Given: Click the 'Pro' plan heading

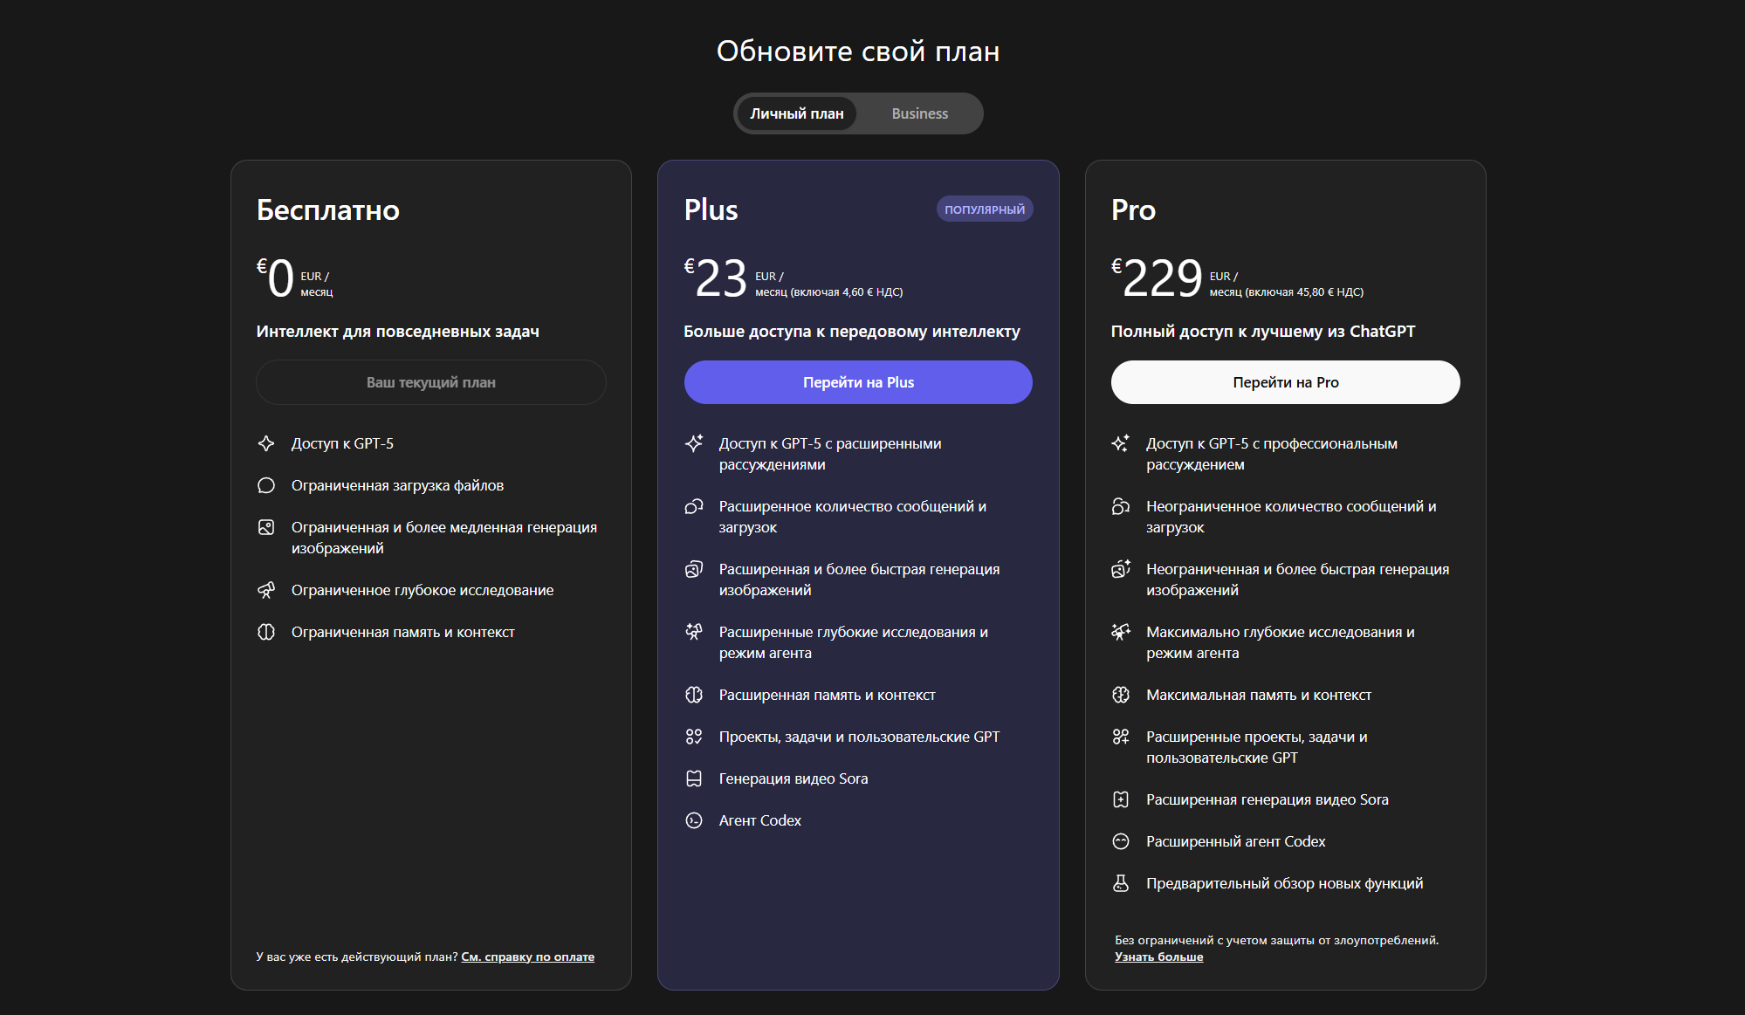Looking at the screenshot, I should (x=1133, y=210).
